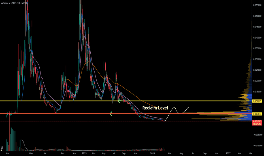The height and width of the screenshot is (156, 264).
Task: Click the yellow 0.004633 price label
Action: (x=257, y=114)
